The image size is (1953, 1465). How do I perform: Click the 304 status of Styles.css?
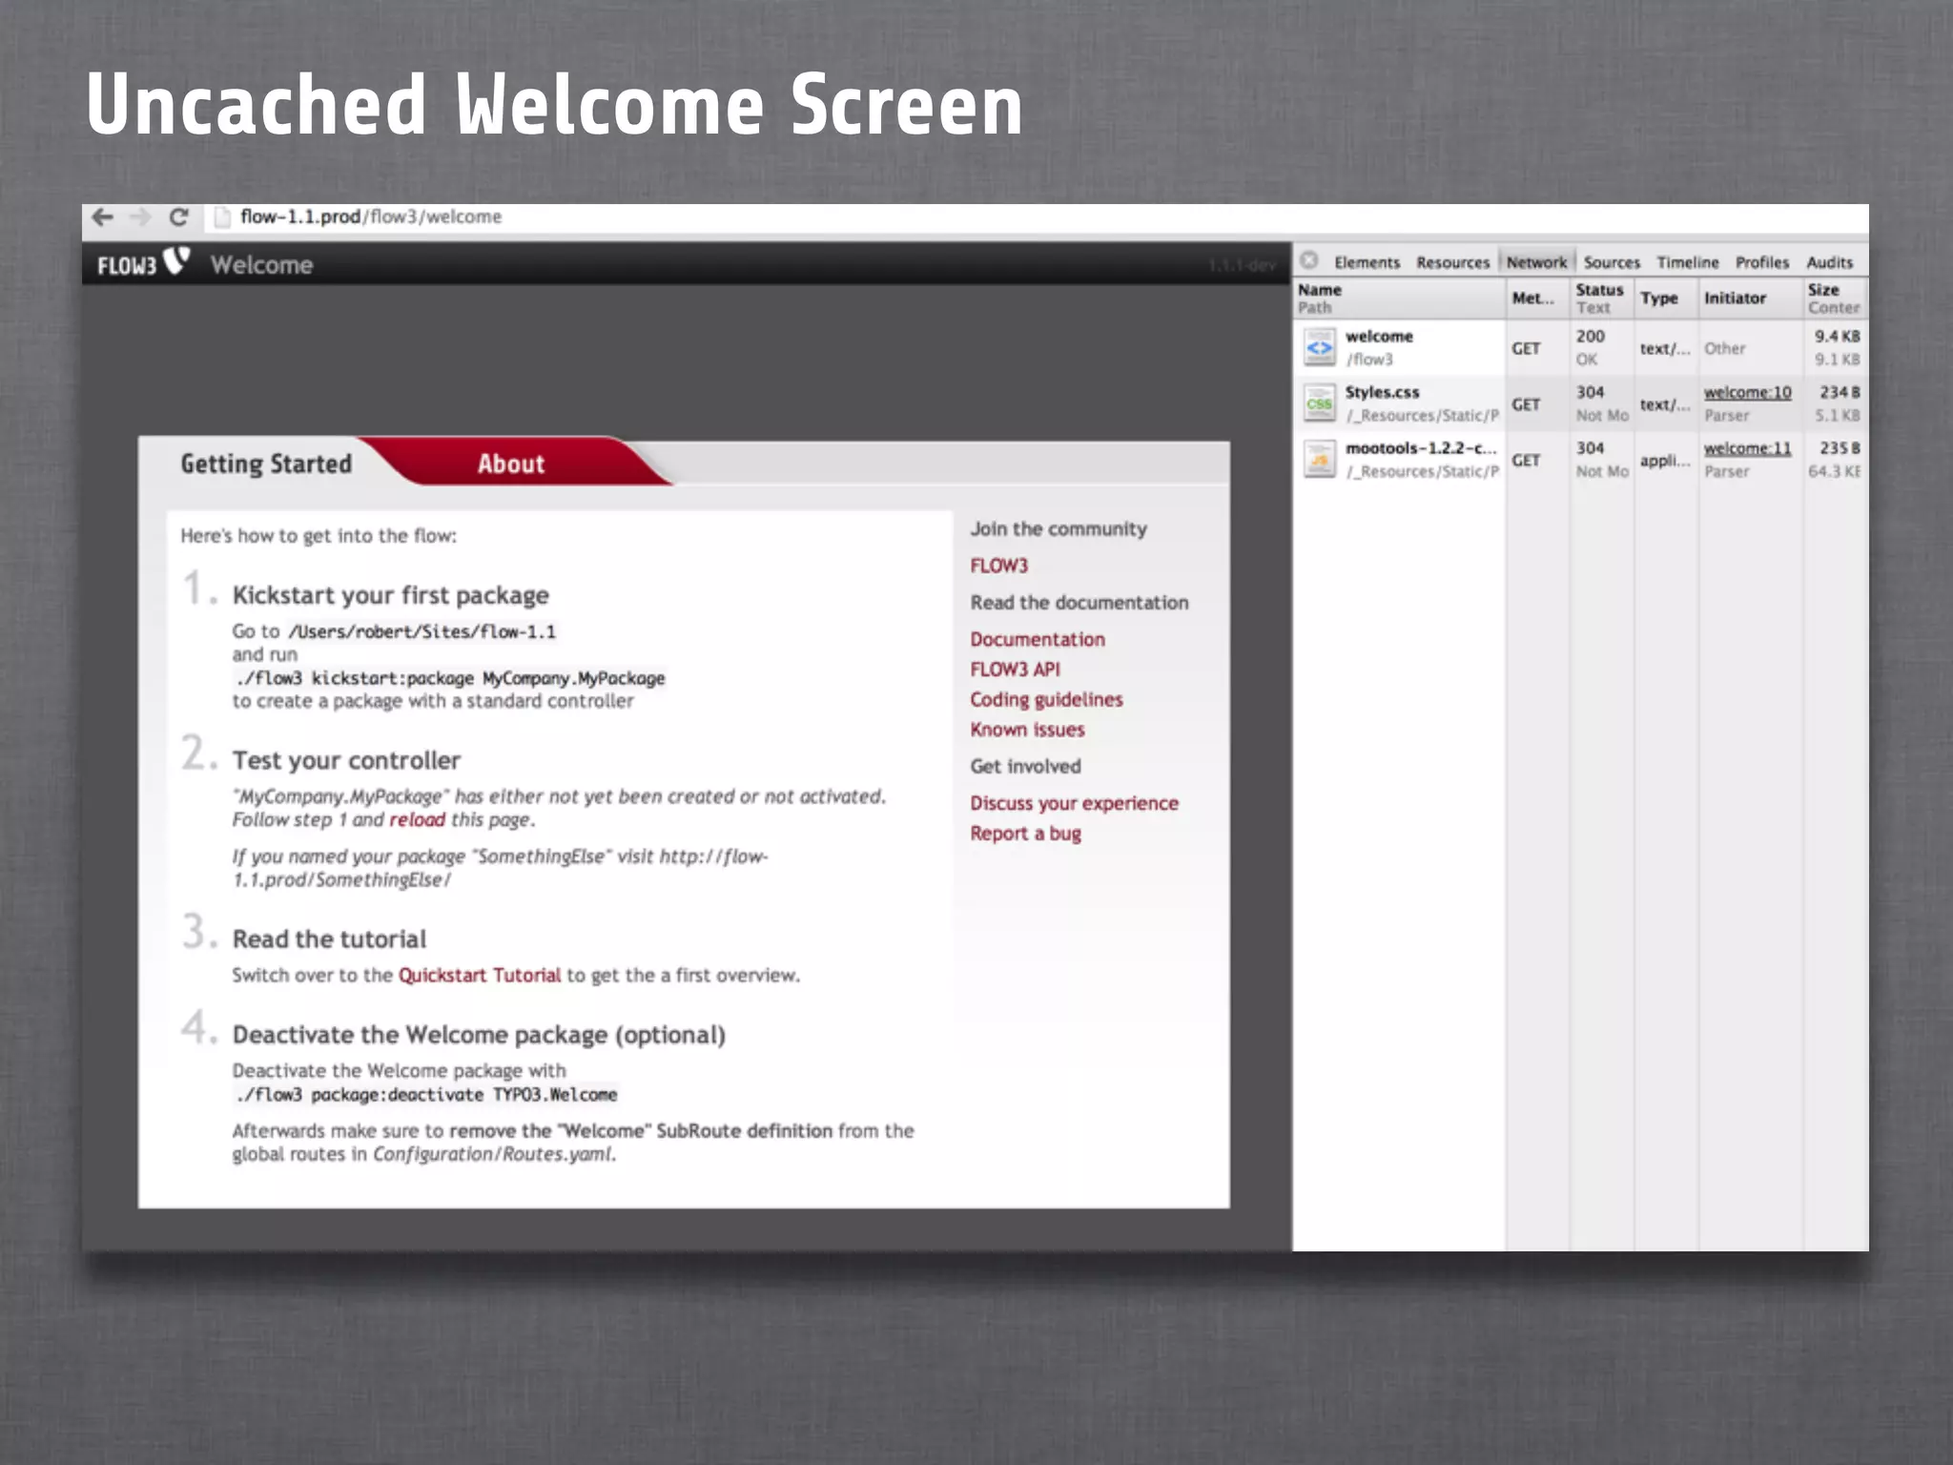pyautogui.click(x=1591, y=392)
